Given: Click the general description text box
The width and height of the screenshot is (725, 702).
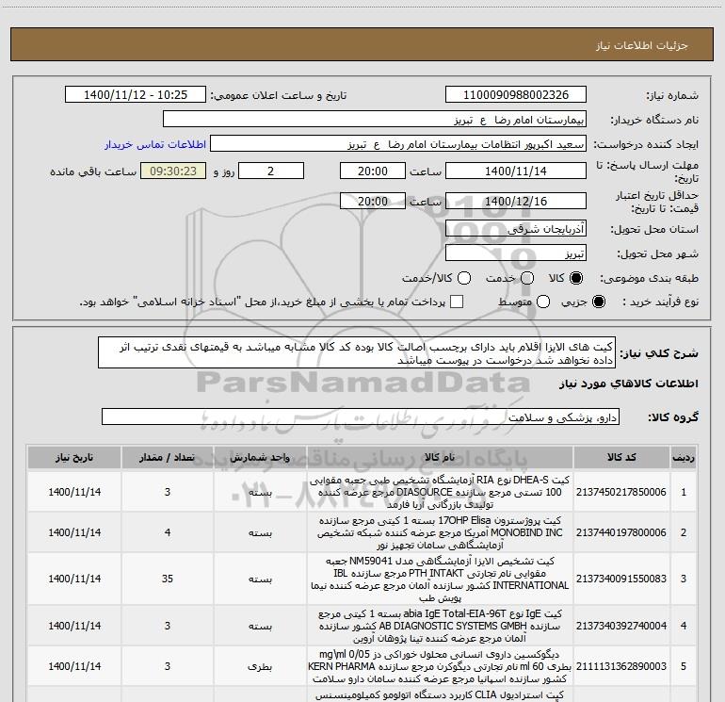Looking at the screenshot, I should tap(357, 352).
